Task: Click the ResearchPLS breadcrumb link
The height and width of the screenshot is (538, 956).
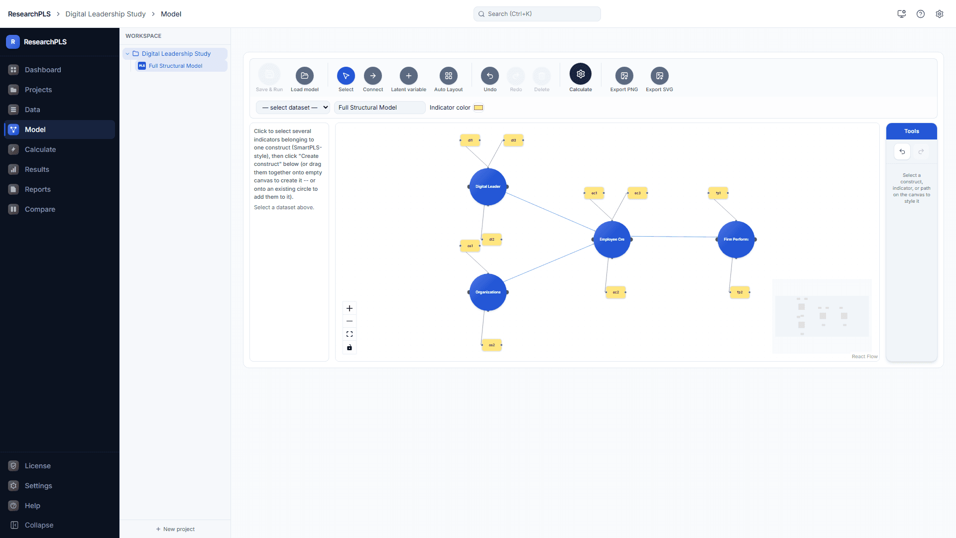Action: click(x=29, y=14)
